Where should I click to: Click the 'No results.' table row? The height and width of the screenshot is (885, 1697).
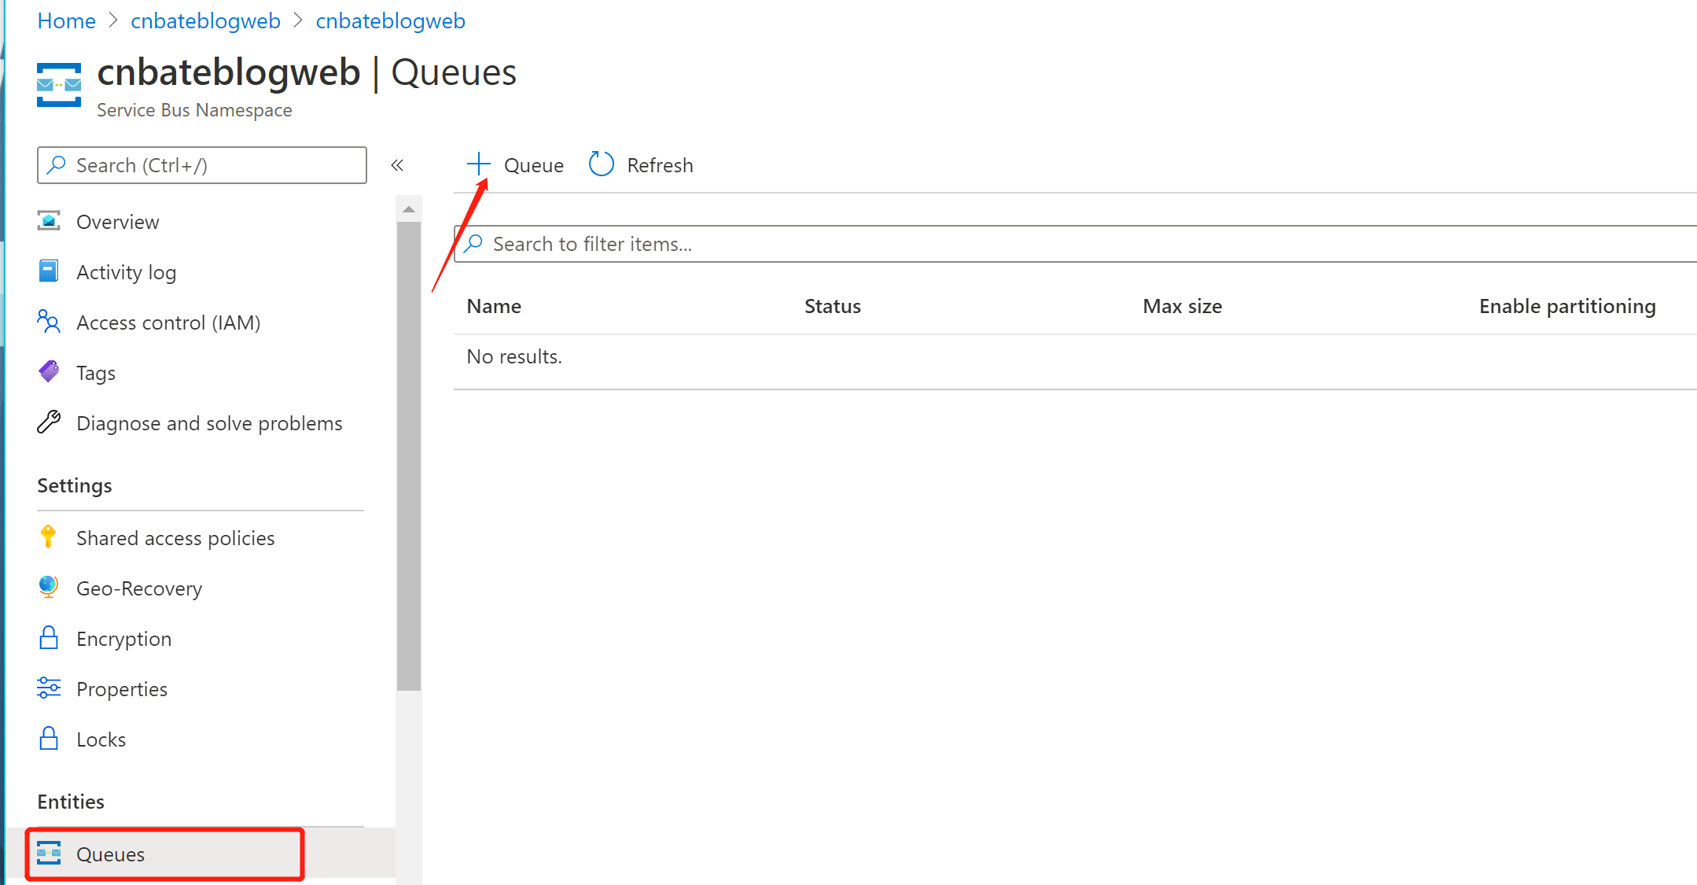pos(1075,357)
